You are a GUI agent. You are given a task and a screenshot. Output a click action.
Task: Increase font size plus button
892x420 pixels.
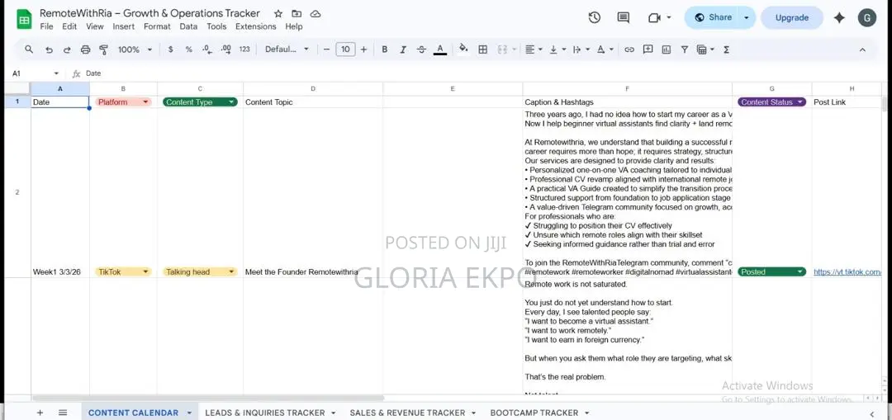click(364, 50)
